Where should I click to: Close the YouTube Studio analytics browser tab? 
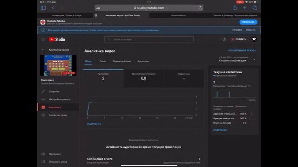96,15
